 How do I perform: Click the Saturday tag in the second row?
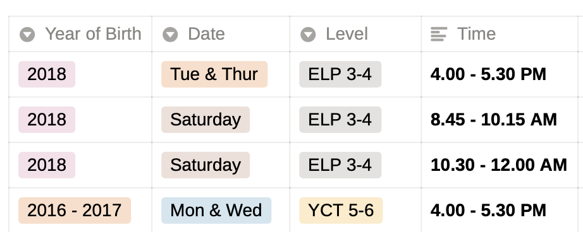(x=206, y=120)
